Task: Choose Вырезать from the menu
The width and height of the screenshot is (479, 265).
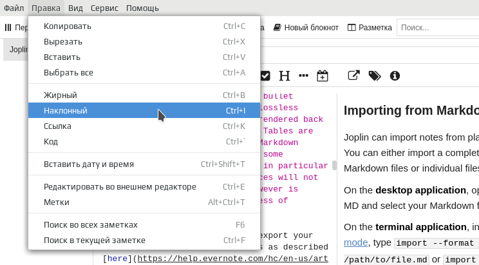Action: pos(144,42)
